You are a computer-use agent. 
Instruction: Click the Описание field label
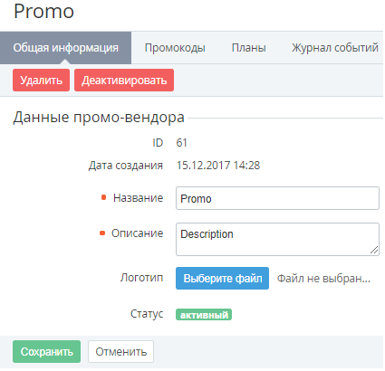[x=137, y=233]
